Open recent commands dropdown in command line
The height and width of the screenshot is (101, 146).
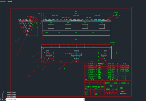(8, 100)
